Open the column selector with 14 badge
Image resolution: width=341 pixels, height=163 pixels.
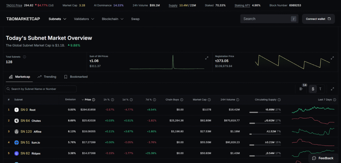click(x=301, y=89)
